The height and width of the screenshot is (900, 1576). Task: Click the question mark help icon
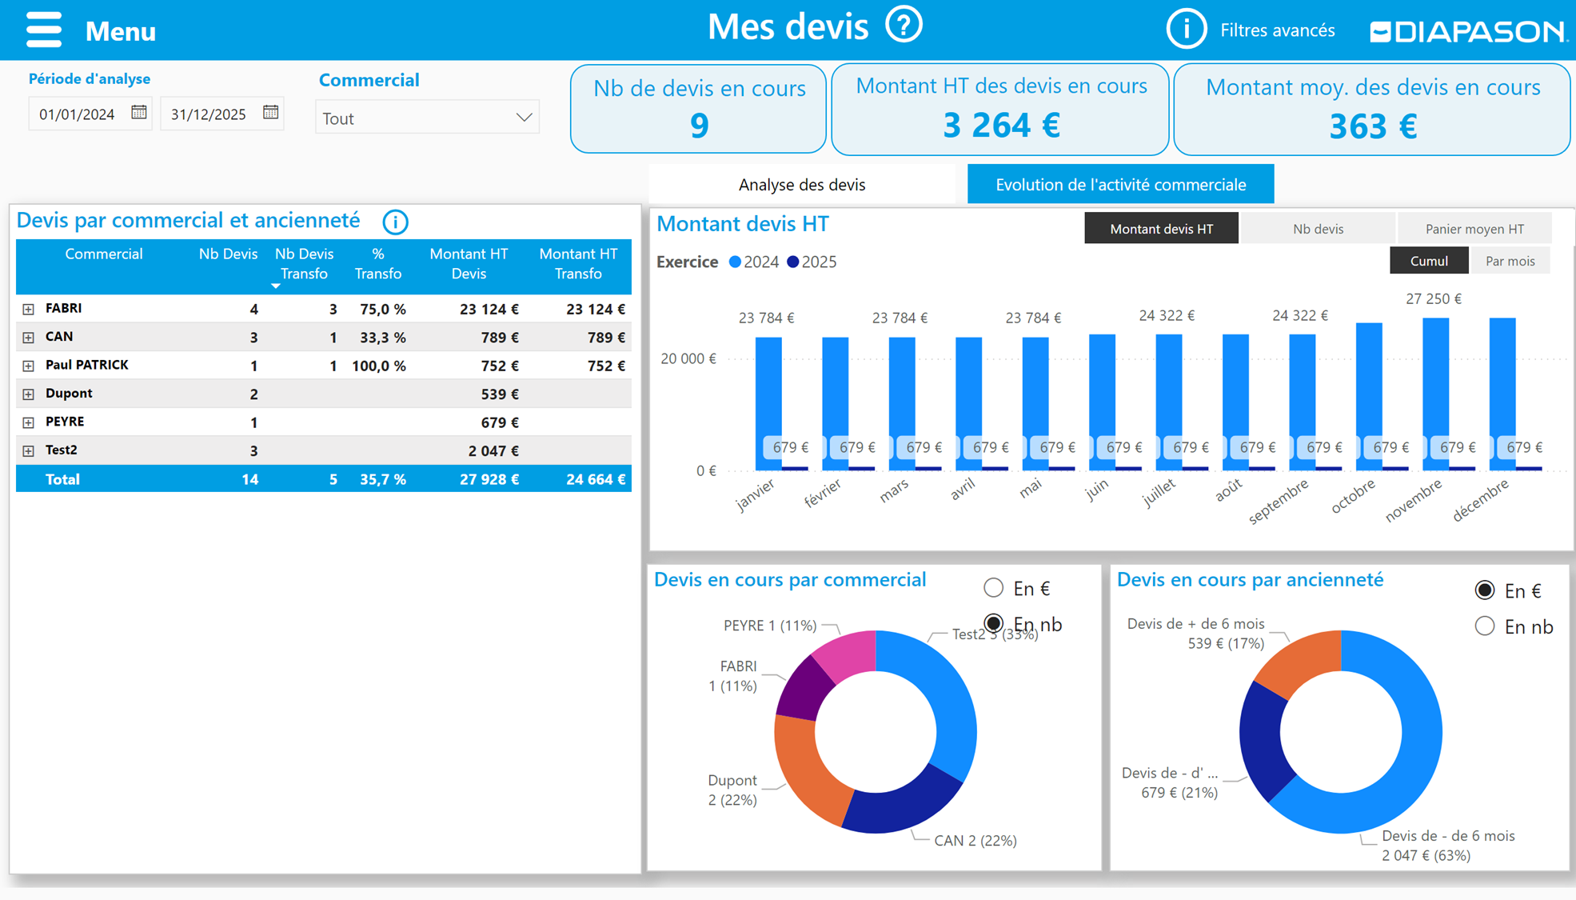point(904,26)
